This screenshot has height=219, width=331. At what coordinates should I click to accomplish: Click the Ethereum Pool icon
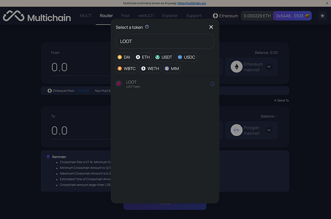coord(49,91)
